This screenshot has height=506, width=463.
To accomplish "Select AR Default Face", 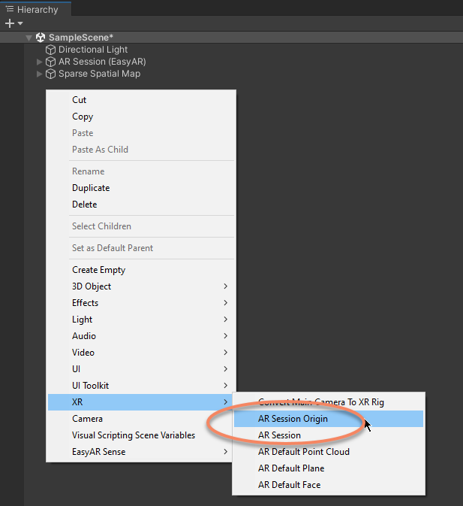I will click(x=329, y=485).
